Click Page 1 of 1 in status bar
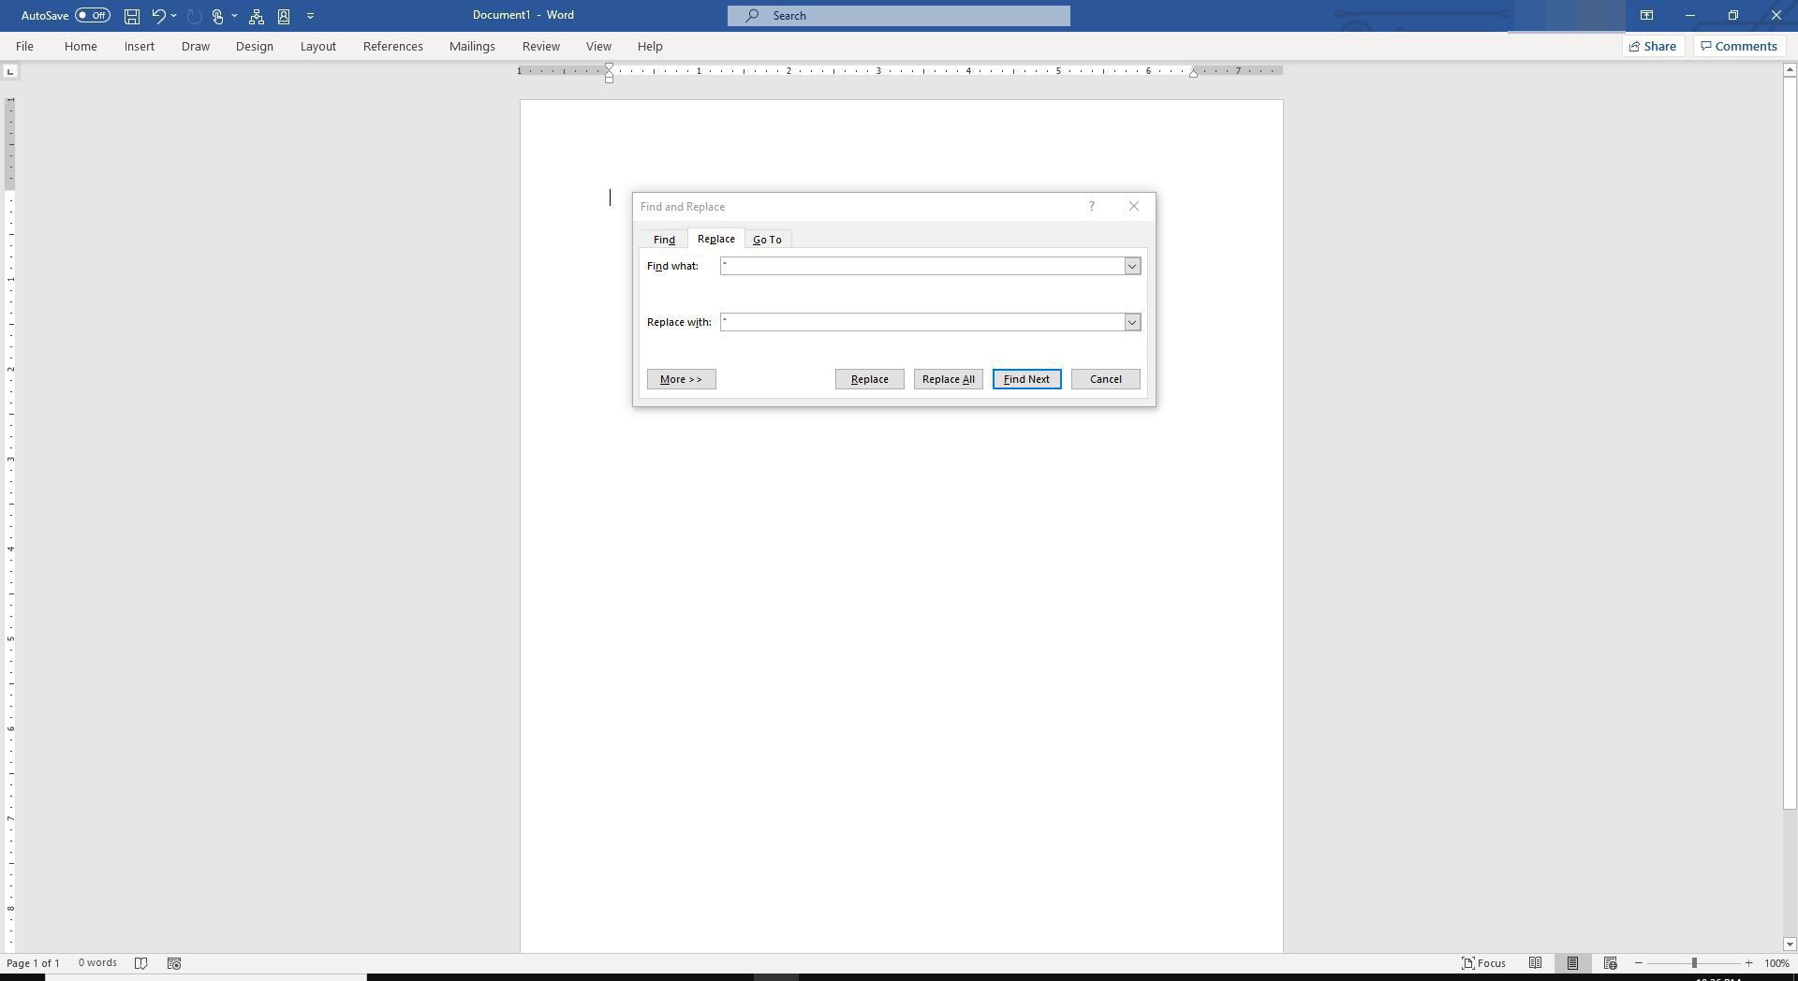 coord(34,963)
